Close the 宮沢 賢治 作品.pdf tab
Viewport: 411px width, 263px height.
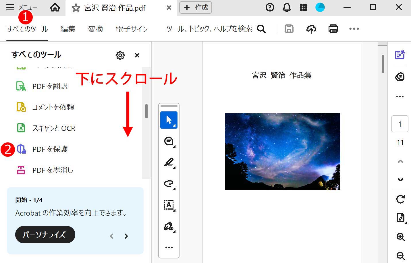point(169,8)
